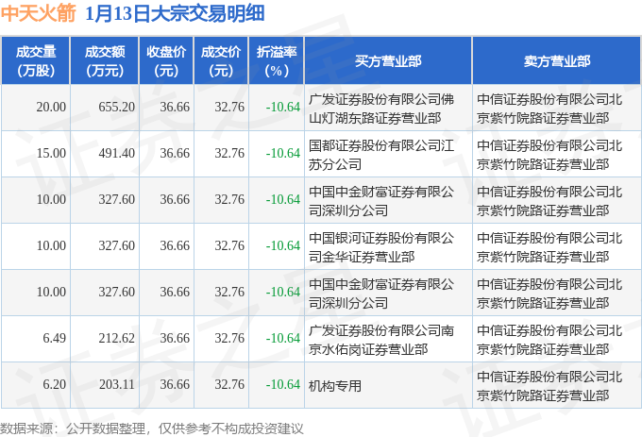This screenshot has height=437, width=642.
Task: Click the 中天火箭 stock name in the title
Action: [39, 13]
